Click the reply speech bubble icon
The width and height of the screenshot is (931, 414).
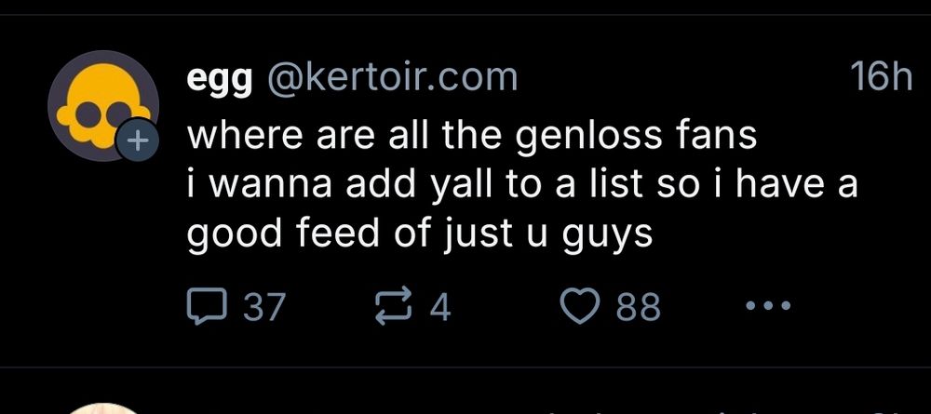click(x=205, y=306)
